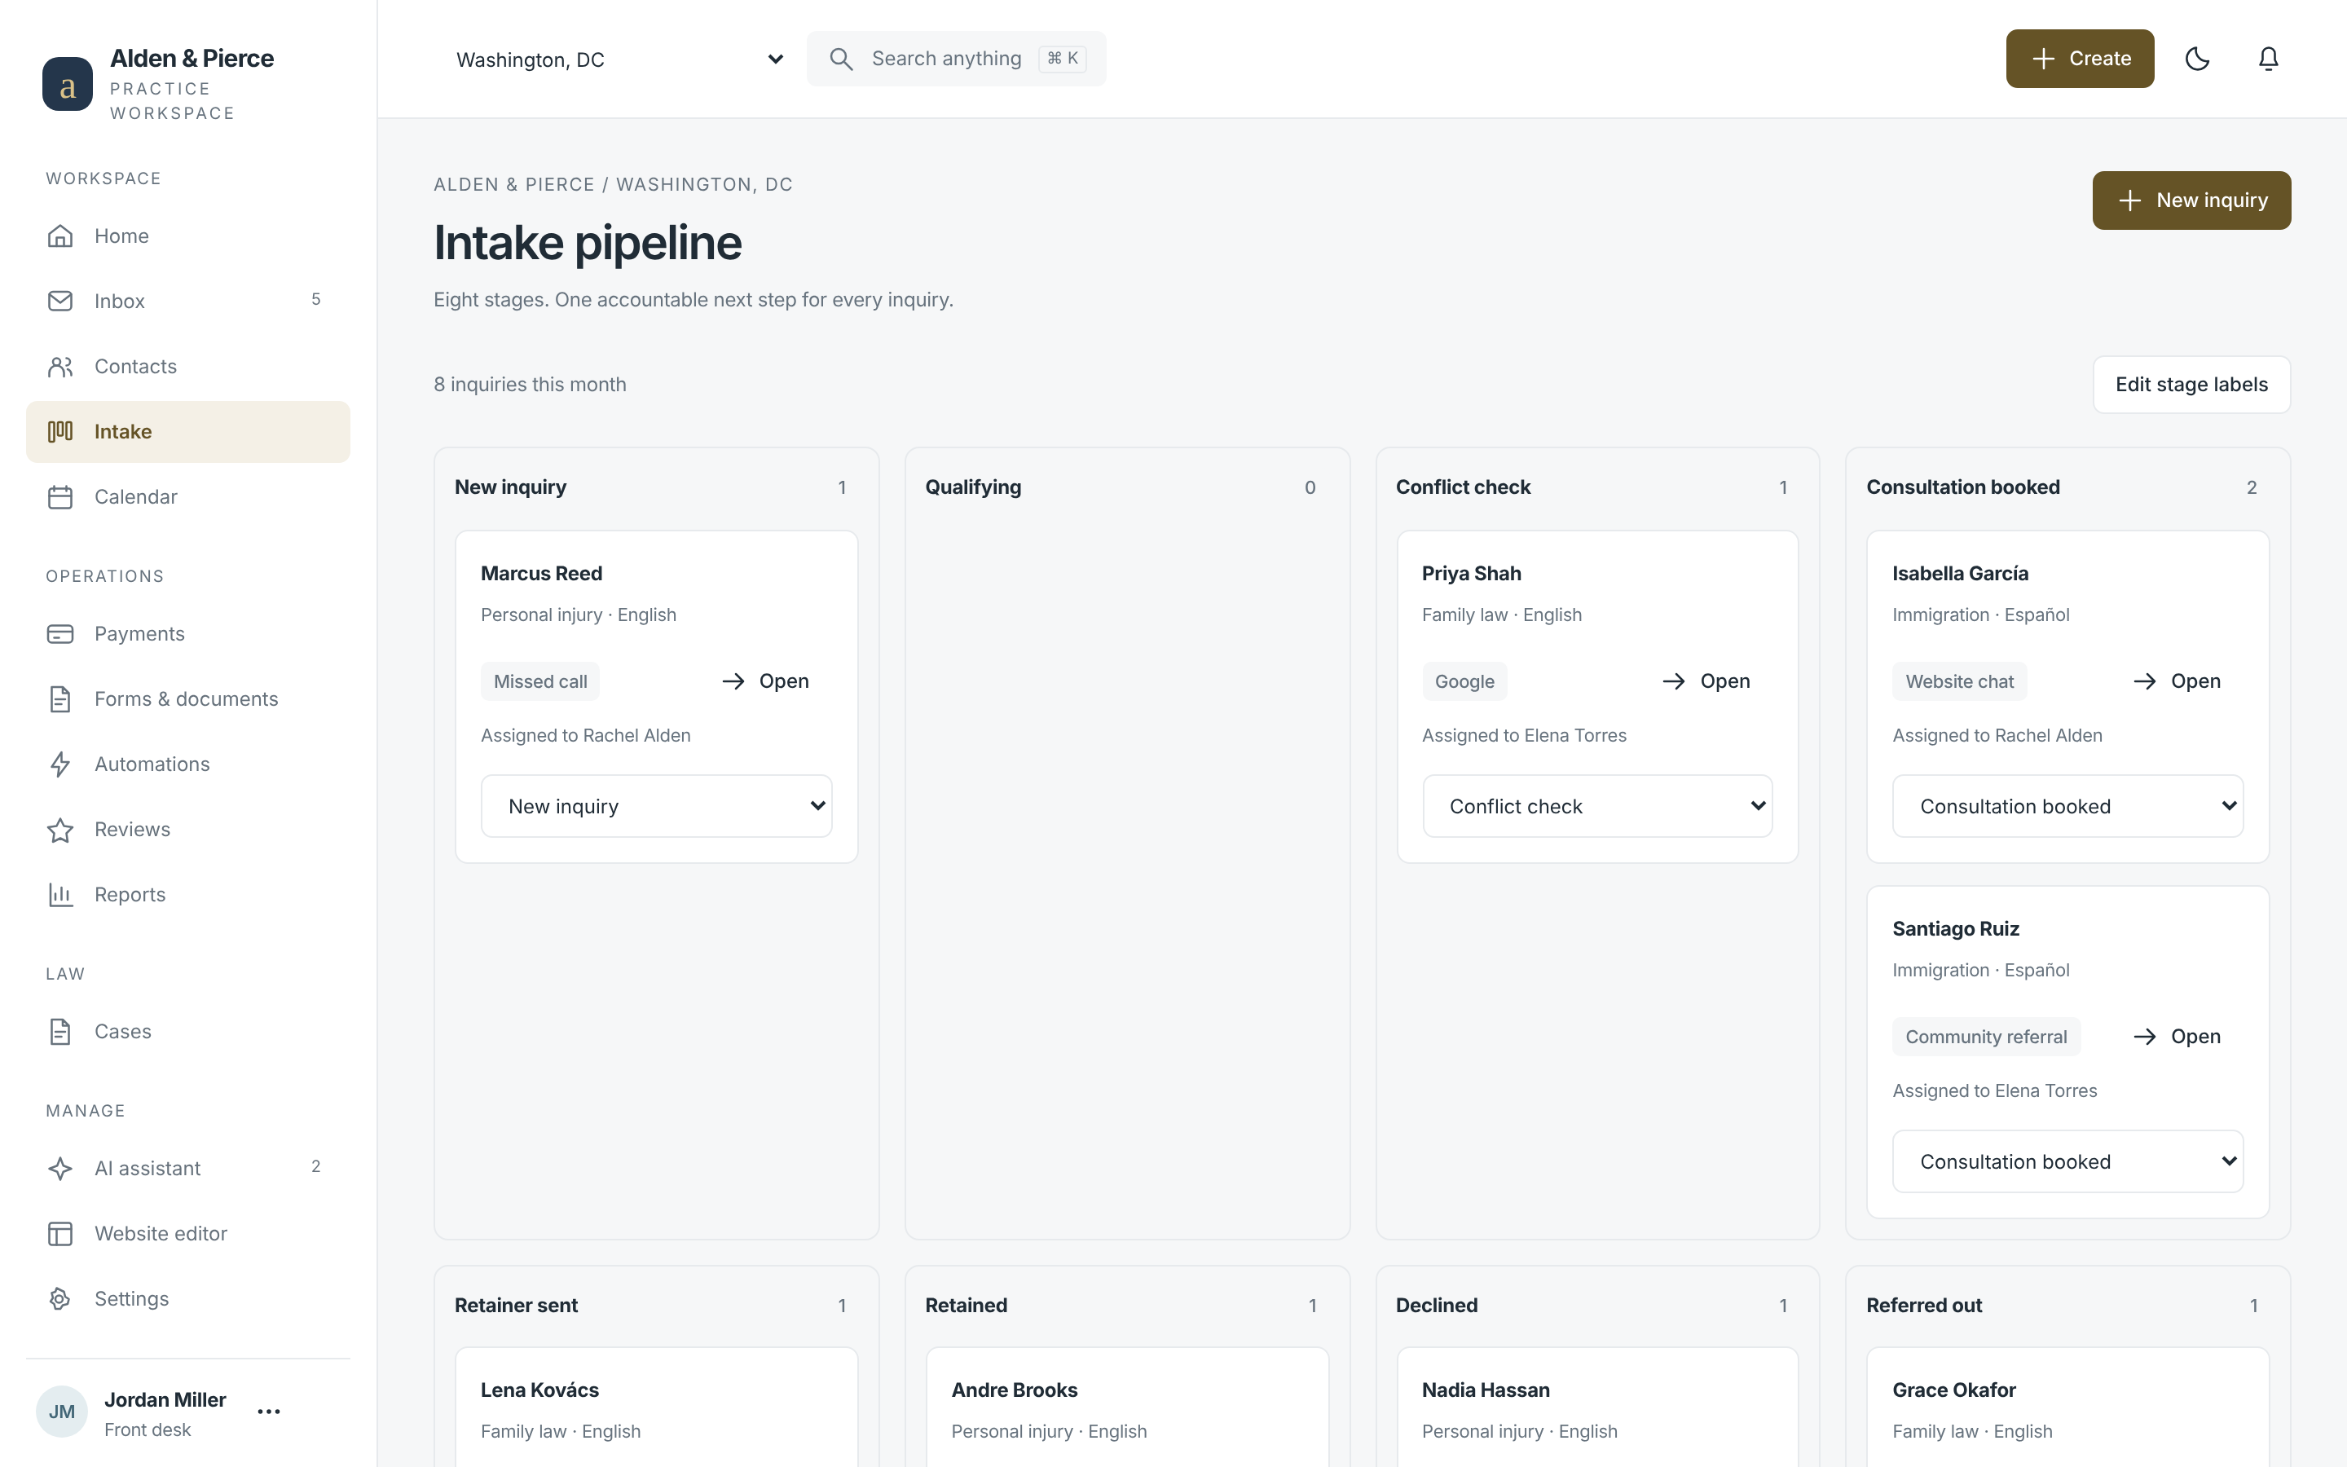2347x1467 pixels.
Task: Click the Cases document icon
Action: tap(60, 1031)
